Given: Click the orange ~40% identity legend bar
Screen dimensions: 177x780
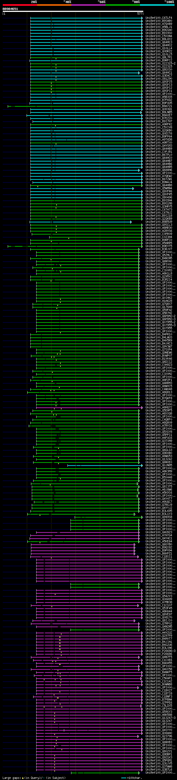Looking at the screenshot, I should pos(54,5).
